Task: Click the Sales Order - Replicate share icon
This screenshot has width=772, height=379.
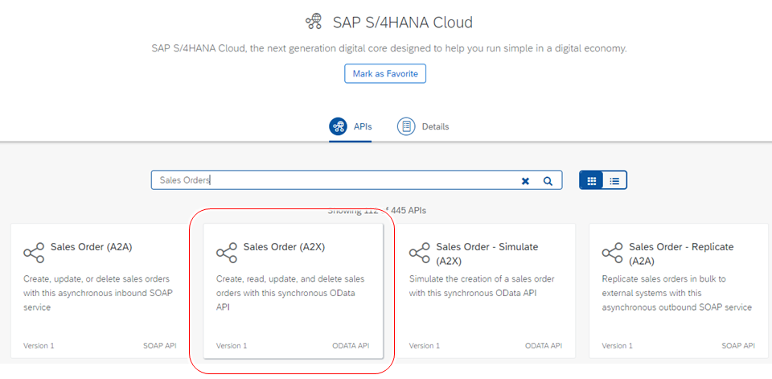Action: click(x=613, y=253)
